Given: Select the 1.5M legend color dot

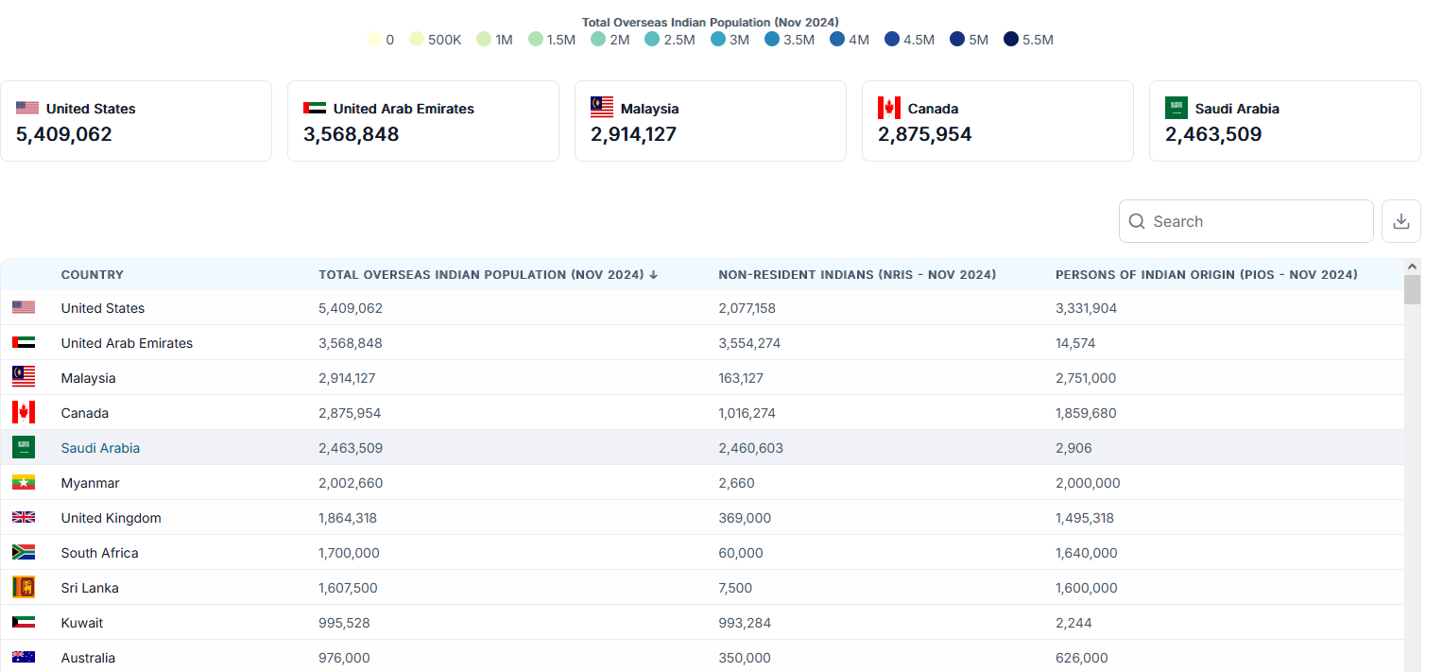Looking at the screenshot, I should tap(536, 40).
